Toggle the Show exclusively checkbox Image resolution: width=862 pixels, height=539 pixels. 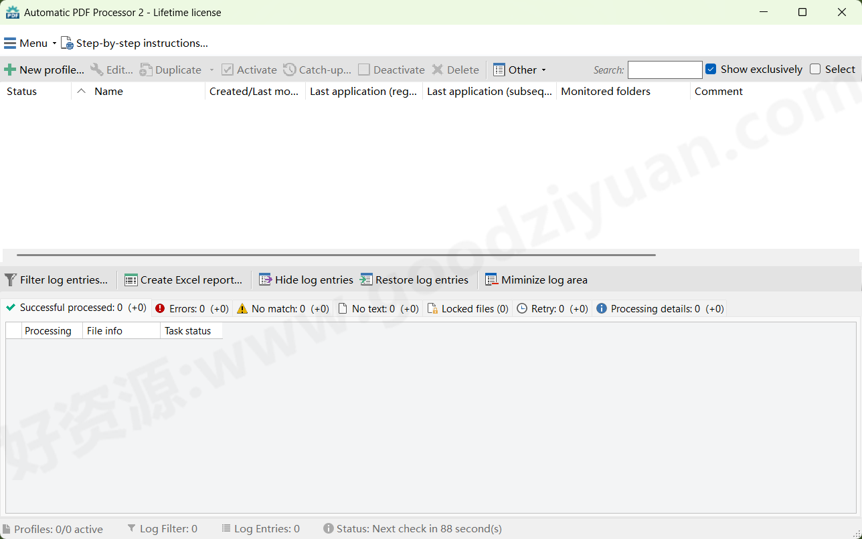click(x=710, y=69)
